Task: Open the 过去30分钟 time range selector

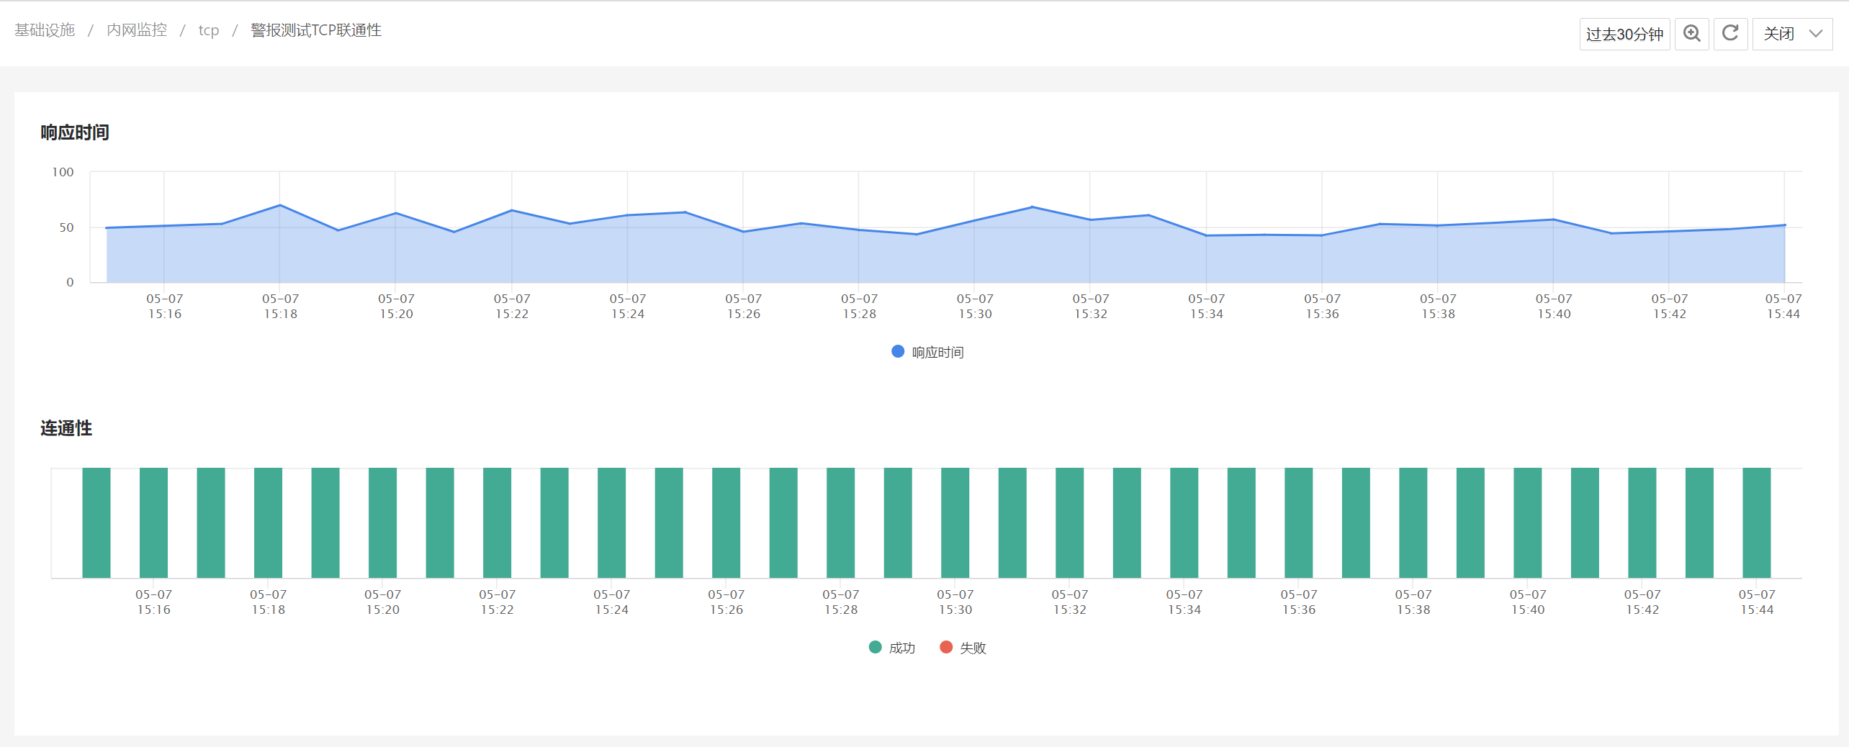Action: pos(1624,34)
